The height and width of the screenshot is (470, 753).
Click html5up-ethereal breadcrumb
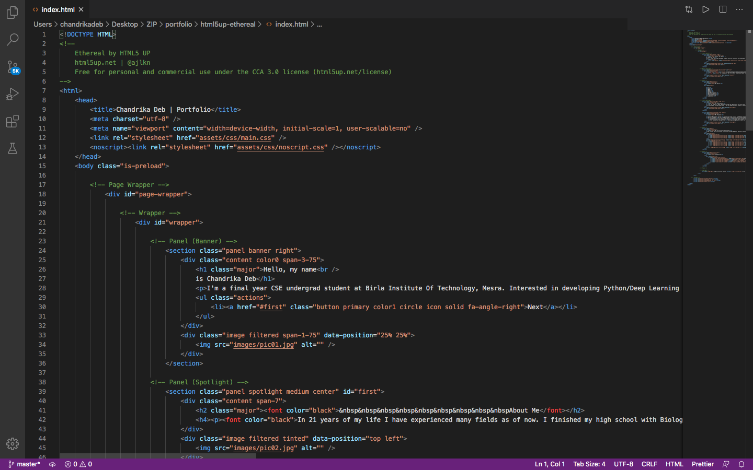pos(228,24)
